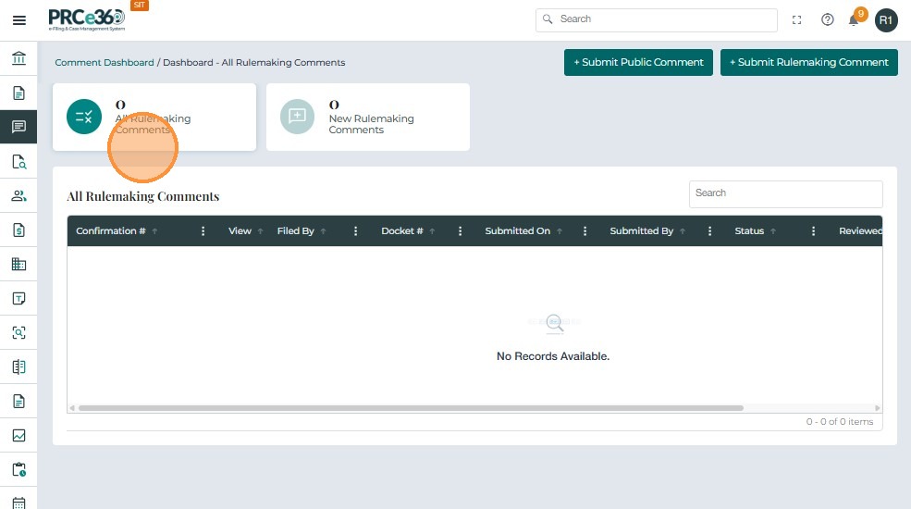Click the scroll left arrow of table
Image resolution: width=911 pixels, height=509 pixels.
point(72,408)
